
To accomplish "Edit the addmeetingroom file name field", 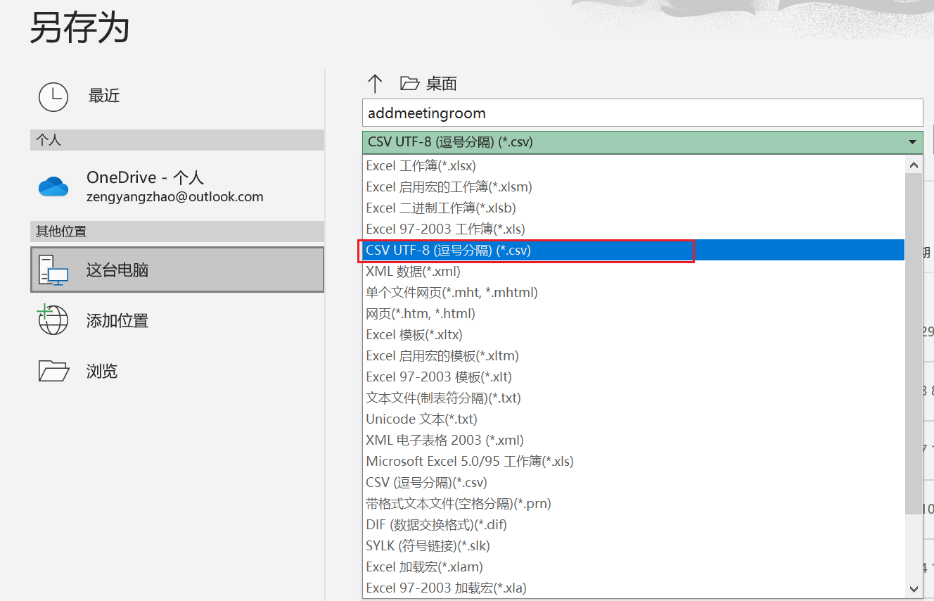I will [642, 113].
